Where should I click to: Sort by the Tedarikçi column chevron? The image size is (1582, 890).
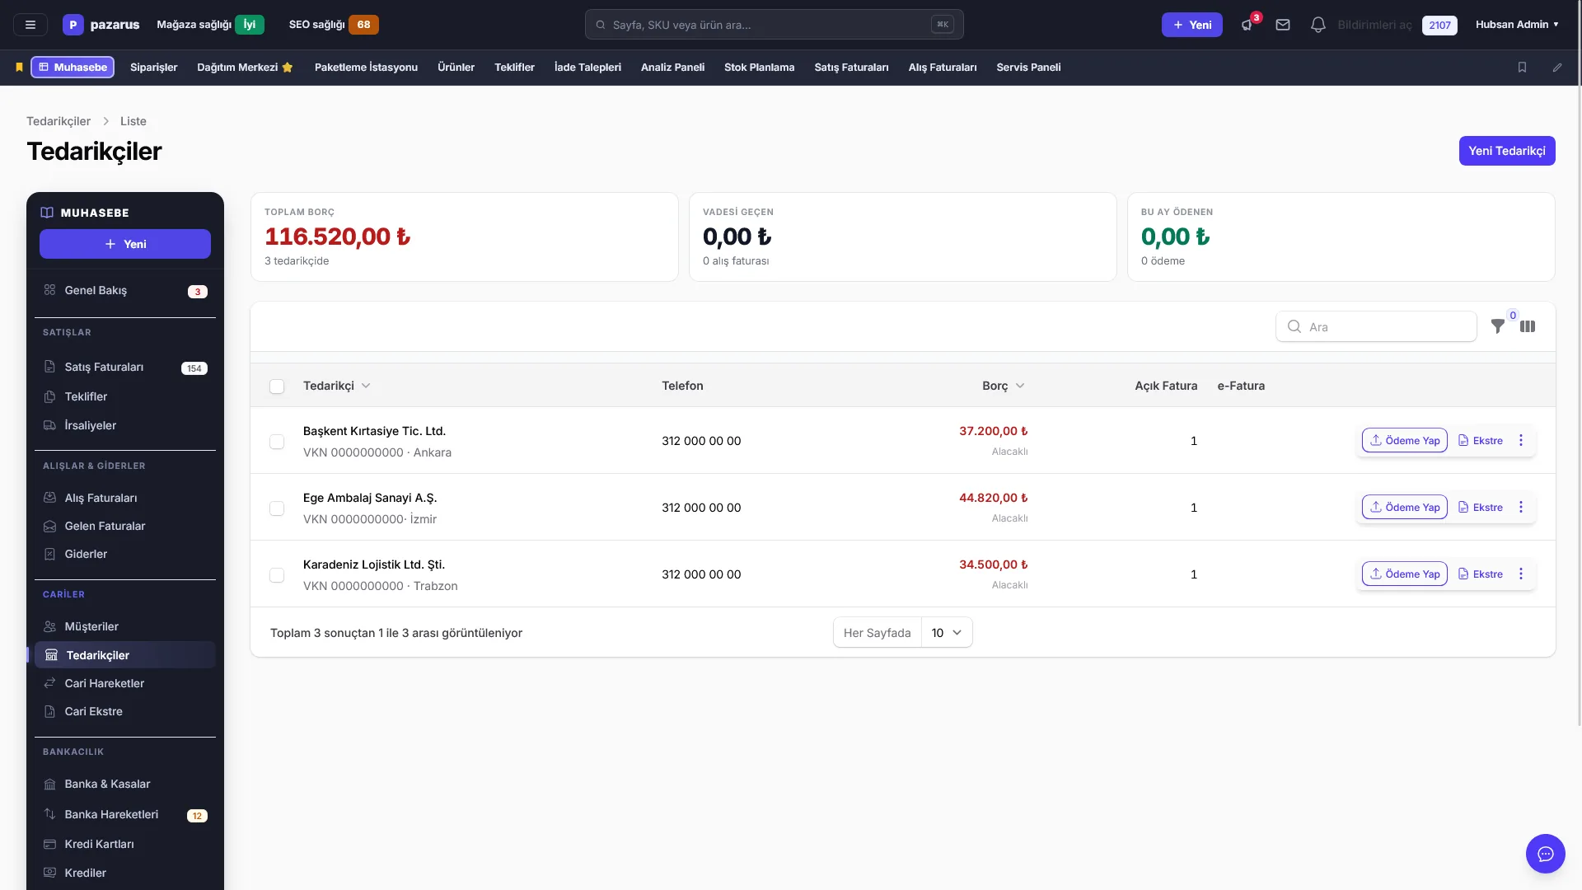point(366,386)
